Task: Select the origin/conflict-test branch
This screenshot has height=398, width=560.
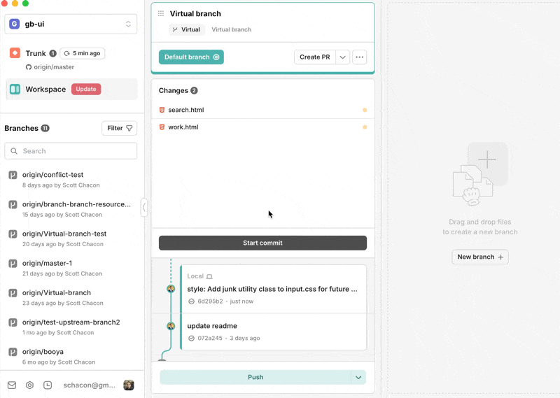Action: [52, 175]
